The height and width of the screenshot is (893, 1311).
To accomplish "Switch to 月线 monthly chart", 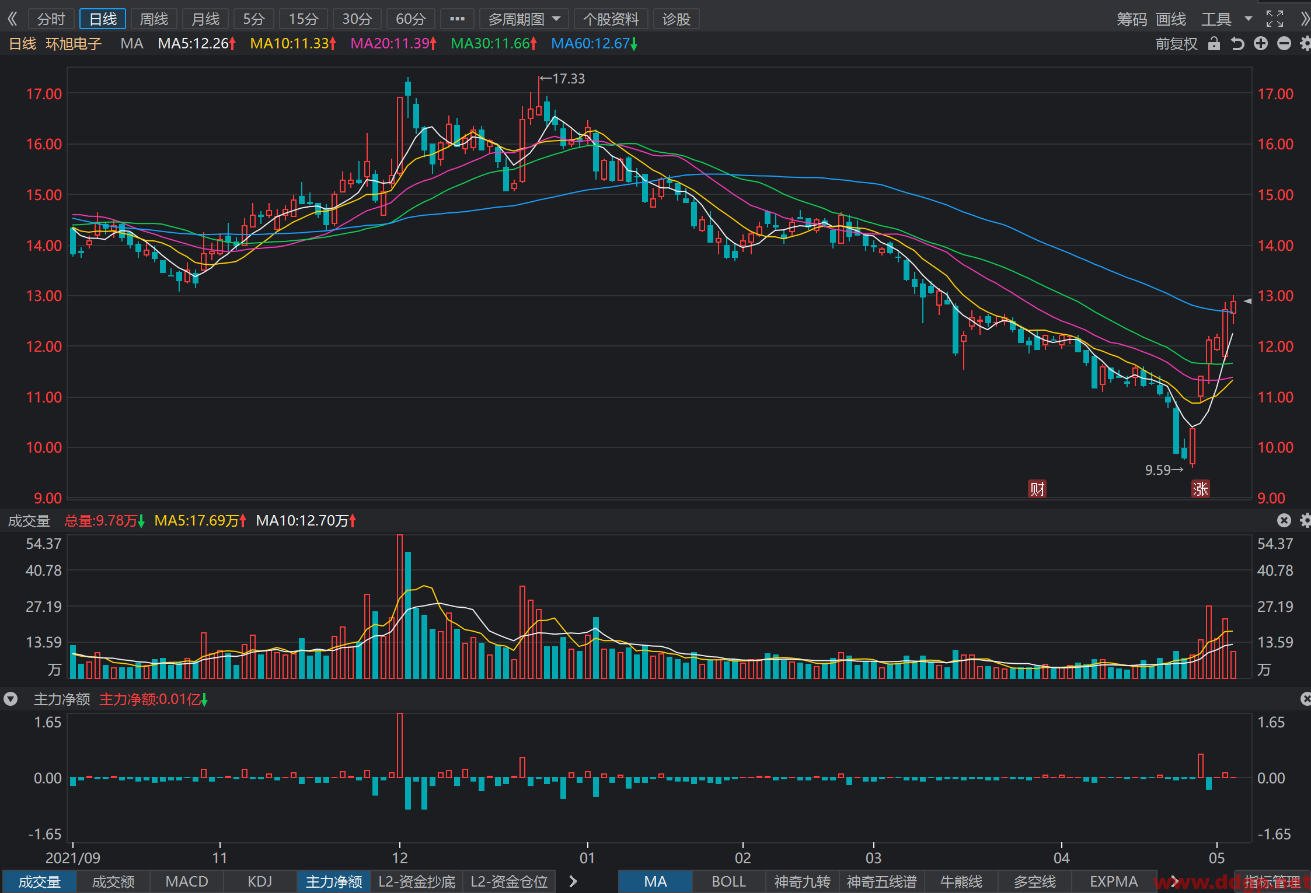I will click(x=205, y=19).
